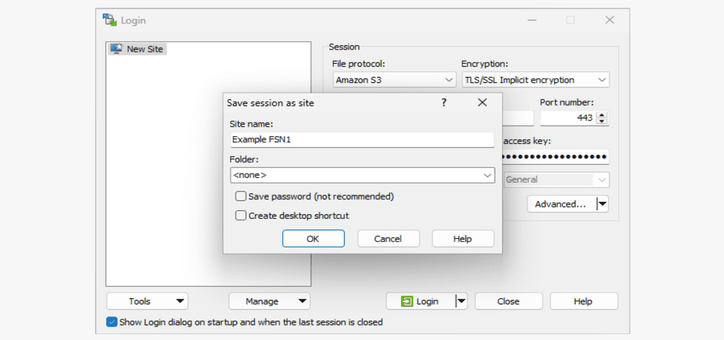The image size is (724, 340).
Task: Cancel saving the session
Action: tap(388, 238)
